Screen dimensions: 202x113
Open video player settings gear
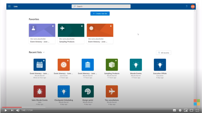[180, 110]
